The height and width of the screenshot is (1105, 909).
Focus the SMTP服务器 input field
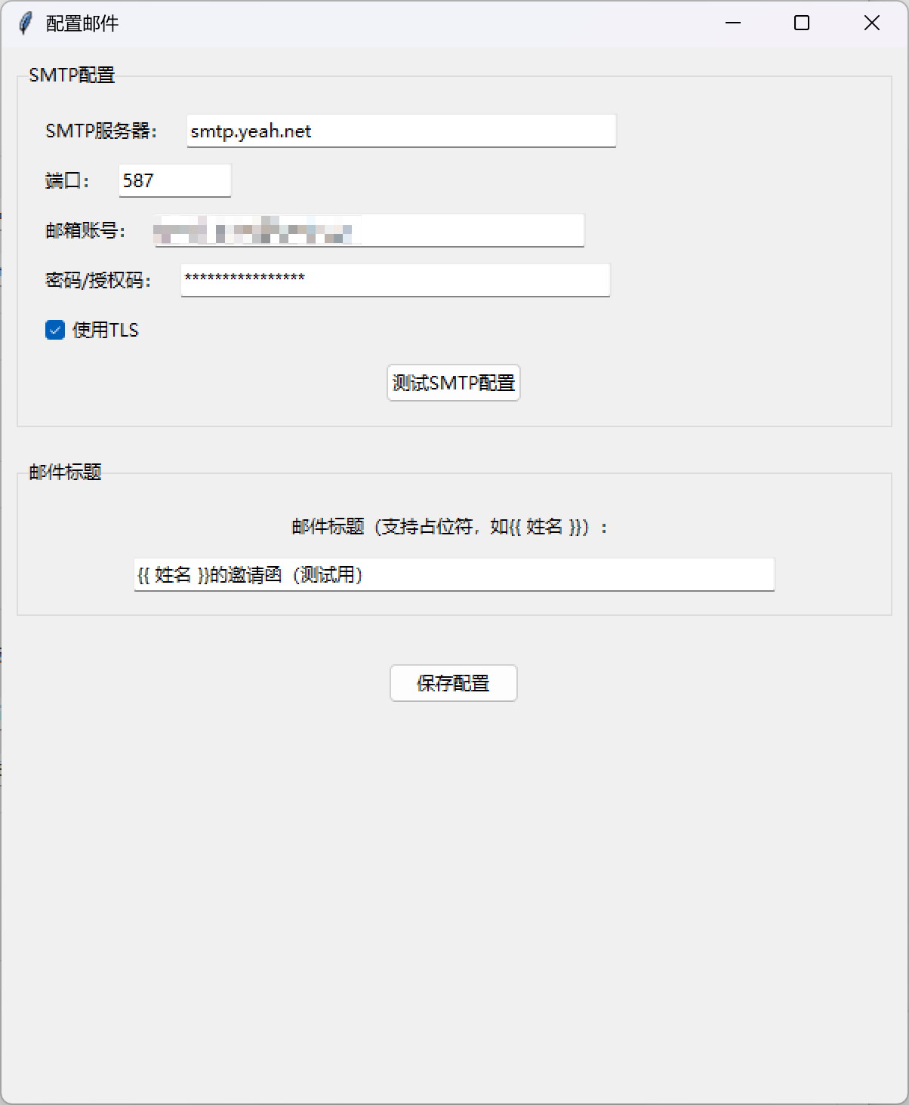(x=401, y=131)
